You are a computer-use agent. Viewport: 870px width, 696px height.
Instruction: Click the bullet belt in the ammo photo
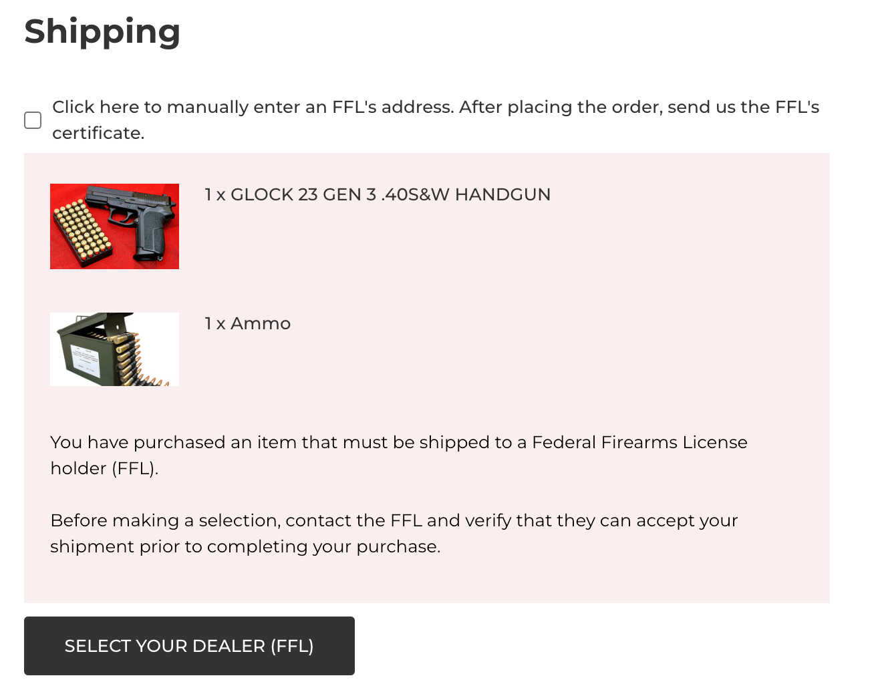(127, 357)
